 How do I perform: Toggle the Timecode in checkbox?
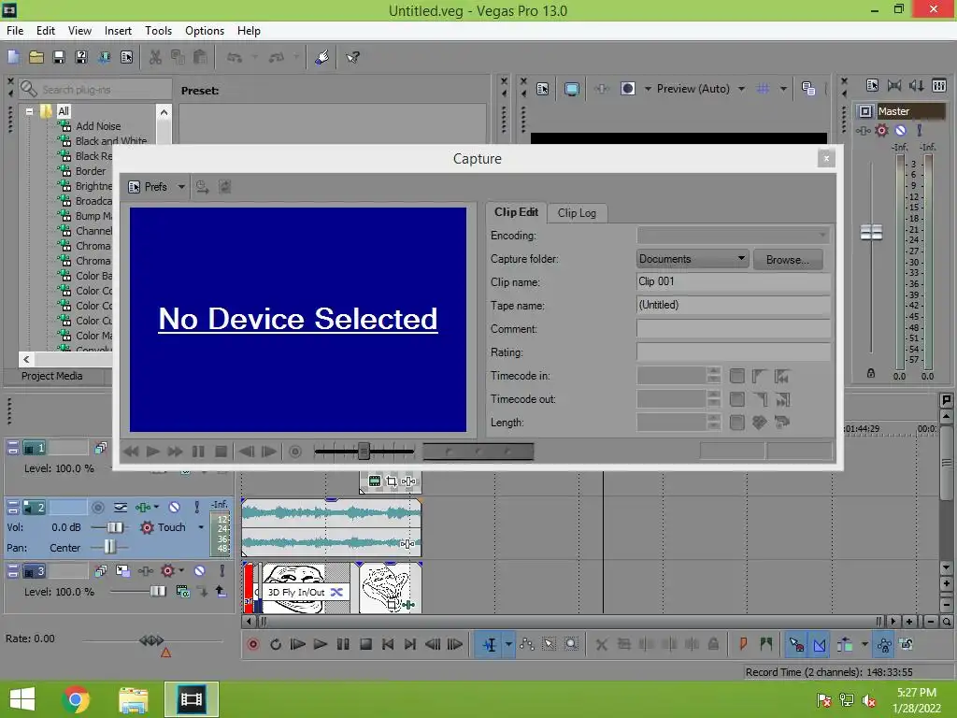point(736,376)
